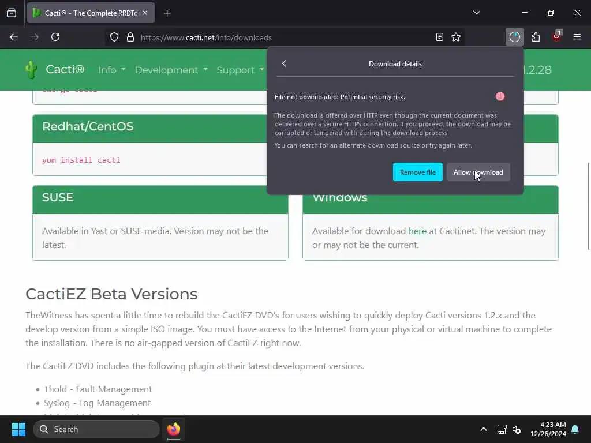The width and height of the screenshot is (591, 443).
Task: Go back from Download details
Action: point(284,63)
